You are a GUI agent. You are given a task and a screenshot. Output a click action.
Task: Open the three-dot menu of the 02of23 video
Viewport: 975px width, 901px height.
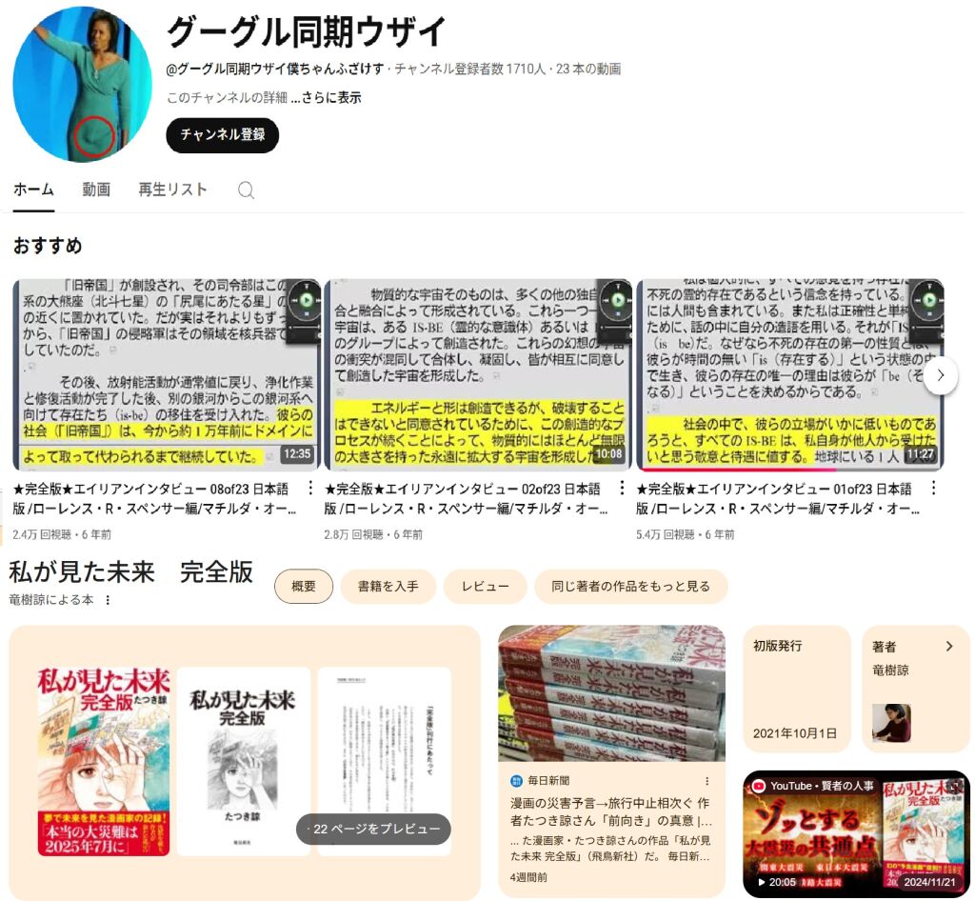[x=622, y=489]
